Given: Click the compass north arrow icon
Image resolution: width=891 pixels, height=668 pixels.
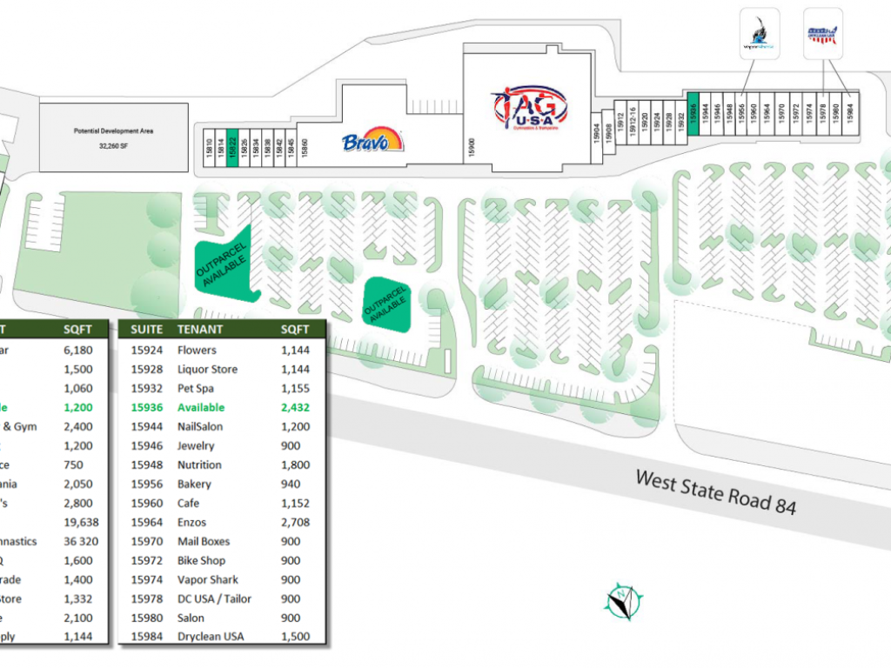Looking at the screenshot, I should [x=625, y=600].
